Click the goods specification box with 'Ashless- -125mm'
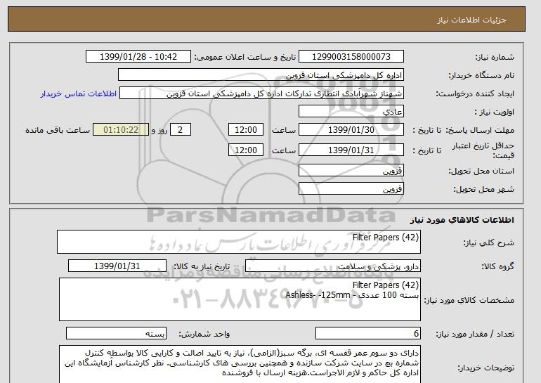The height and width of the screenshot is (383, 541). click(x=240, y=299)
